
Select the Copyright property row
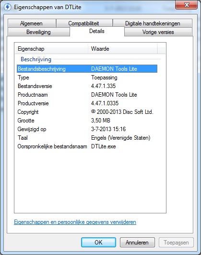[87, 112]
